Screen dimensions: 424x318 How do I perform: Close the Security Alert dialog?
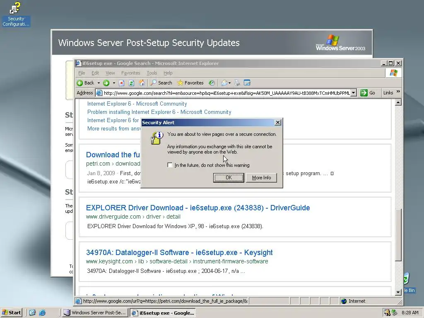pyautogui.click(x=278, y=123)
